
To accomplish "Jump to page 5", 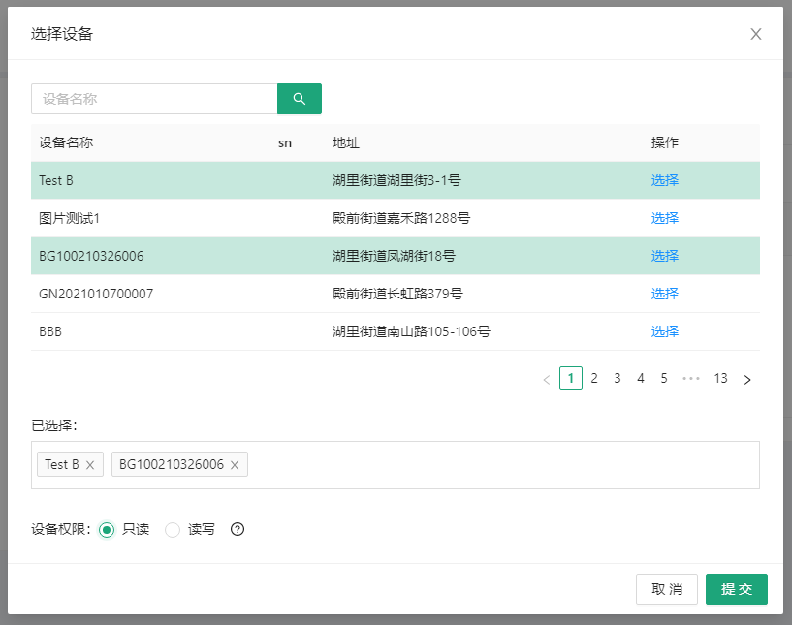I will point(664,379).
